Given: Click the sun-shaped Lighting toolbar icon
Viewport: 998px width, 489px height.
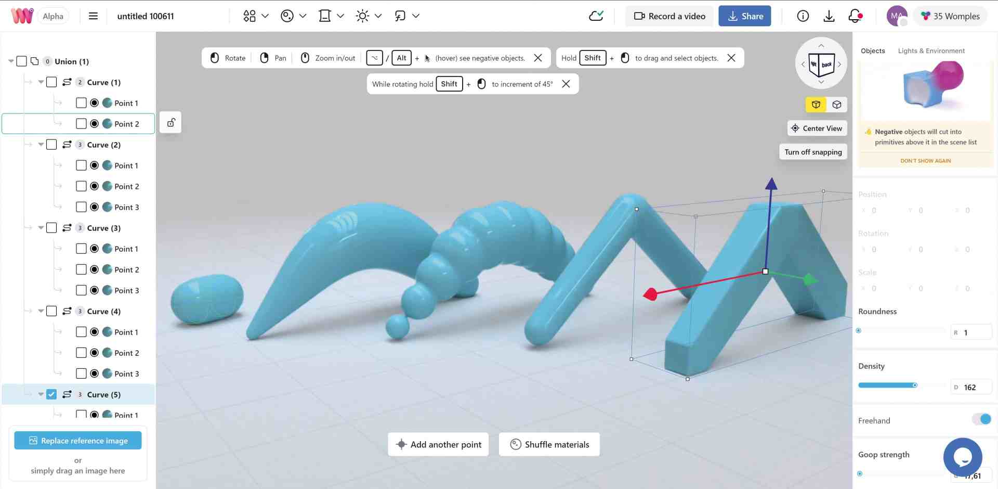Looking at the screenshot, I should (x=362, y=16).
